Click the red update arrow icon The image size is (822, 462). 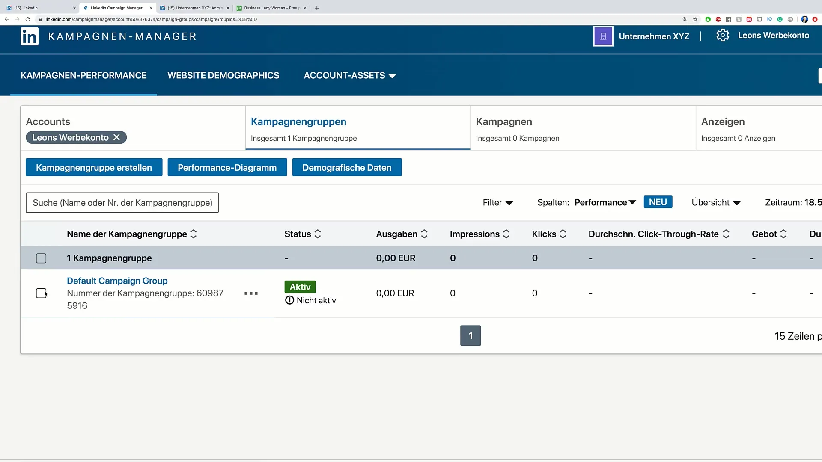[x=815, y=19]
